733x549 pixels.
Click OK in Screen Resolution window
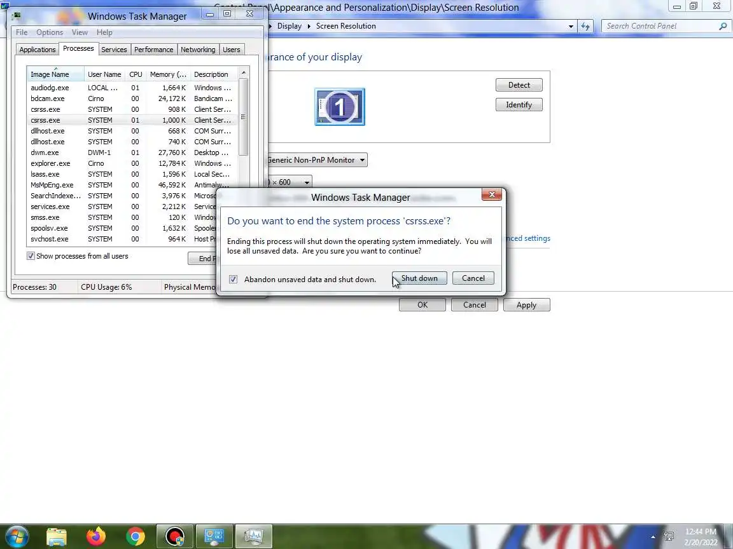point(422,305)
